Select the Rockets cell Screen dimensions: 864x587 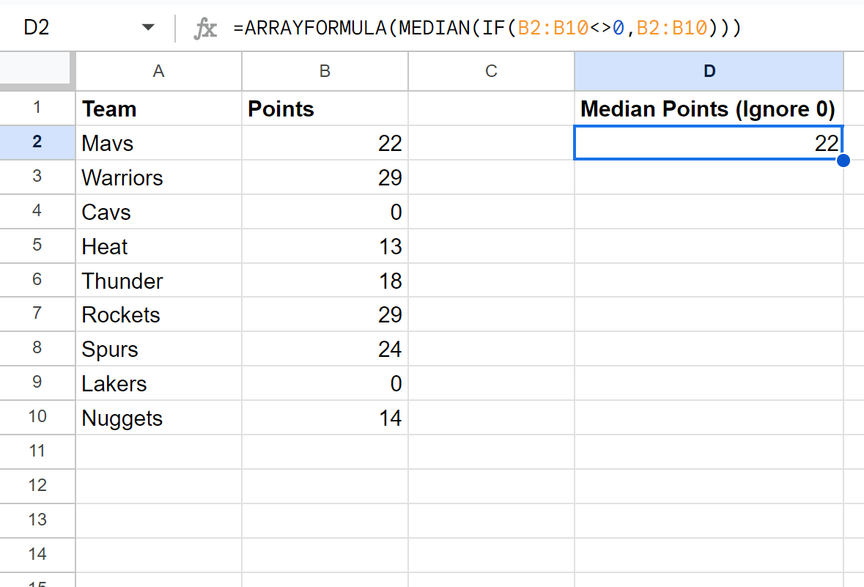point(159,314)
